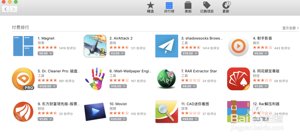Screen dimensions: 300x138
Task: Open the CAD迷你看图 magnifier icon
Action: coord(166,112)
